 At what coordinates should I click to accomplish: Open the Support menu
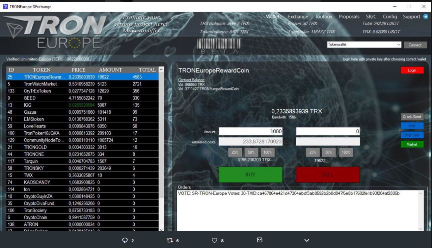(x=411, y=17)
